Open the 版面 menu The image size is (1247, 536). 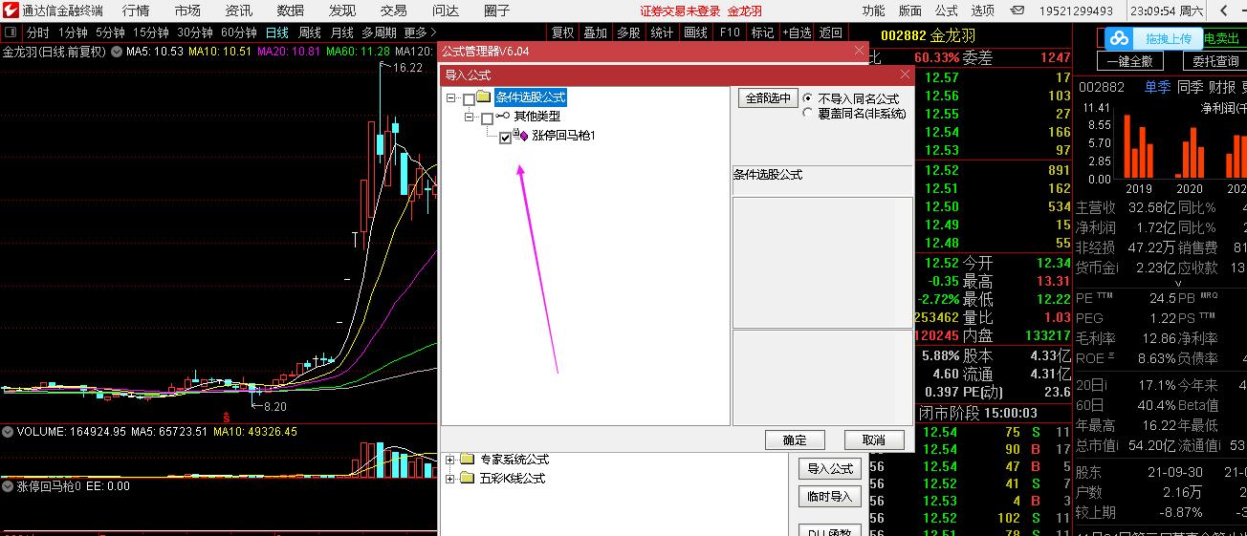tap(910, 11)
